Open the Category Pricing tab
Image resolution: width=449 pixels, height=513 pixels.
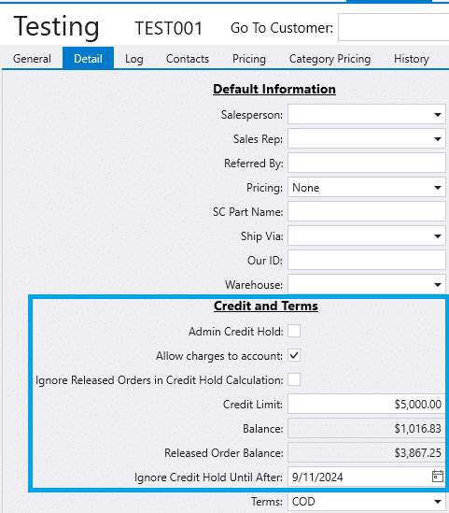point(330,59)
